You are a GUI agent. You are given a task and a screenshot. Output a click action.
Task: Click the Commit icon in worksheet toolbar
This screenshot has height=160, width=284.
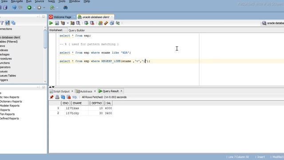[x=86, y=23]
